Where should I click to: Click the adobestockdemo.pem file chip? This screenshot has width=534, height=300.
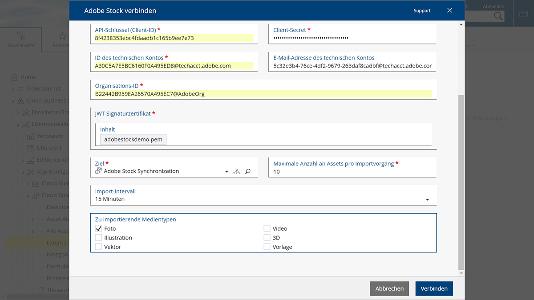coord(133,139)
